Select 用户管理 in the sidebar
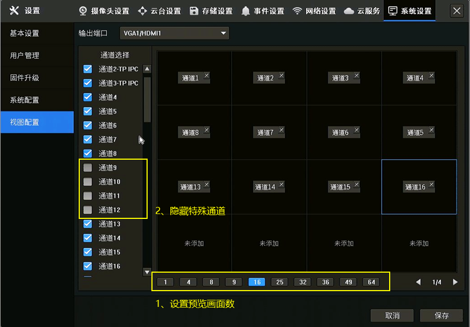Image resolution: width=470 pixels, height=327 pixels. coord(25,55)
